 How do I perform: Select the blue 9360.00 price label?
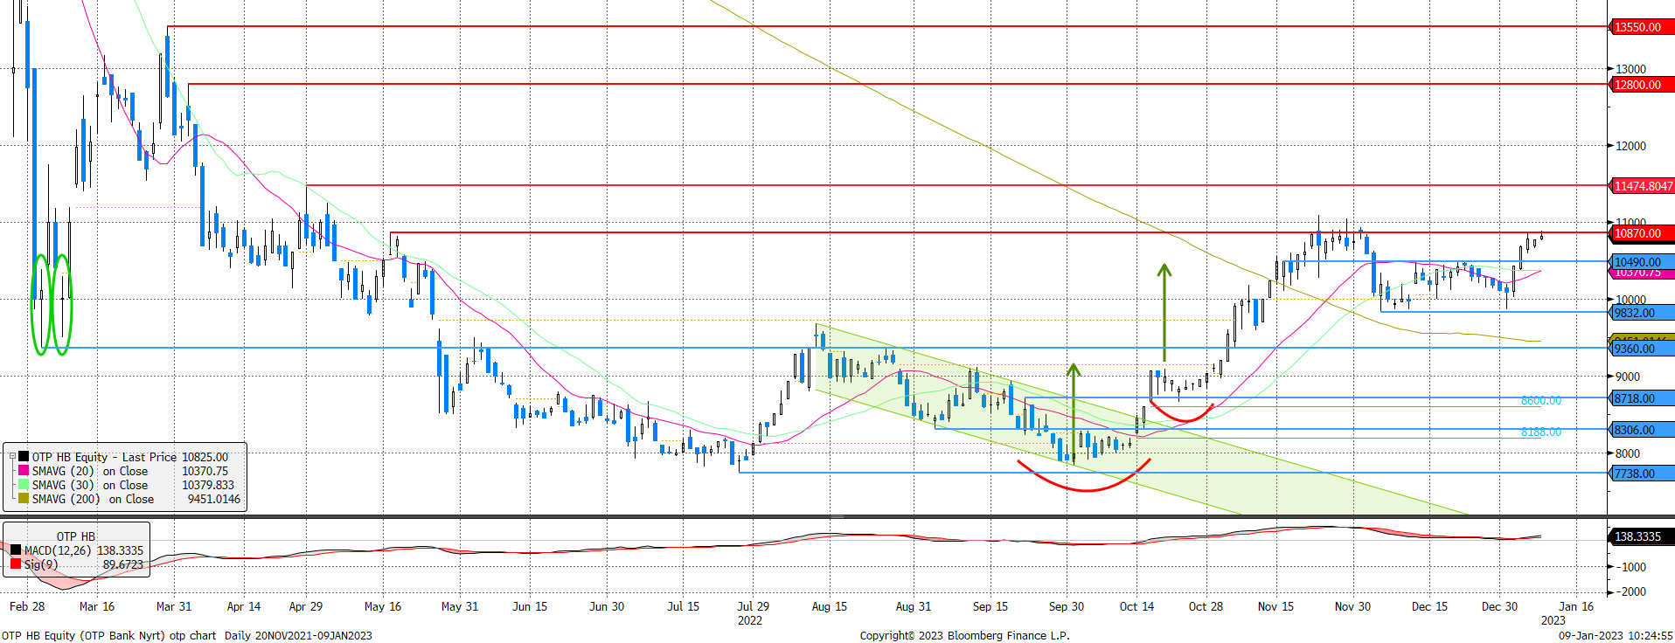[1642, 349]
